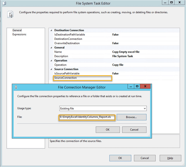Screen dimensions: 186x167
Task: Click the 'Copy Empty excel file' name value
Action: (x=126, y=52)
